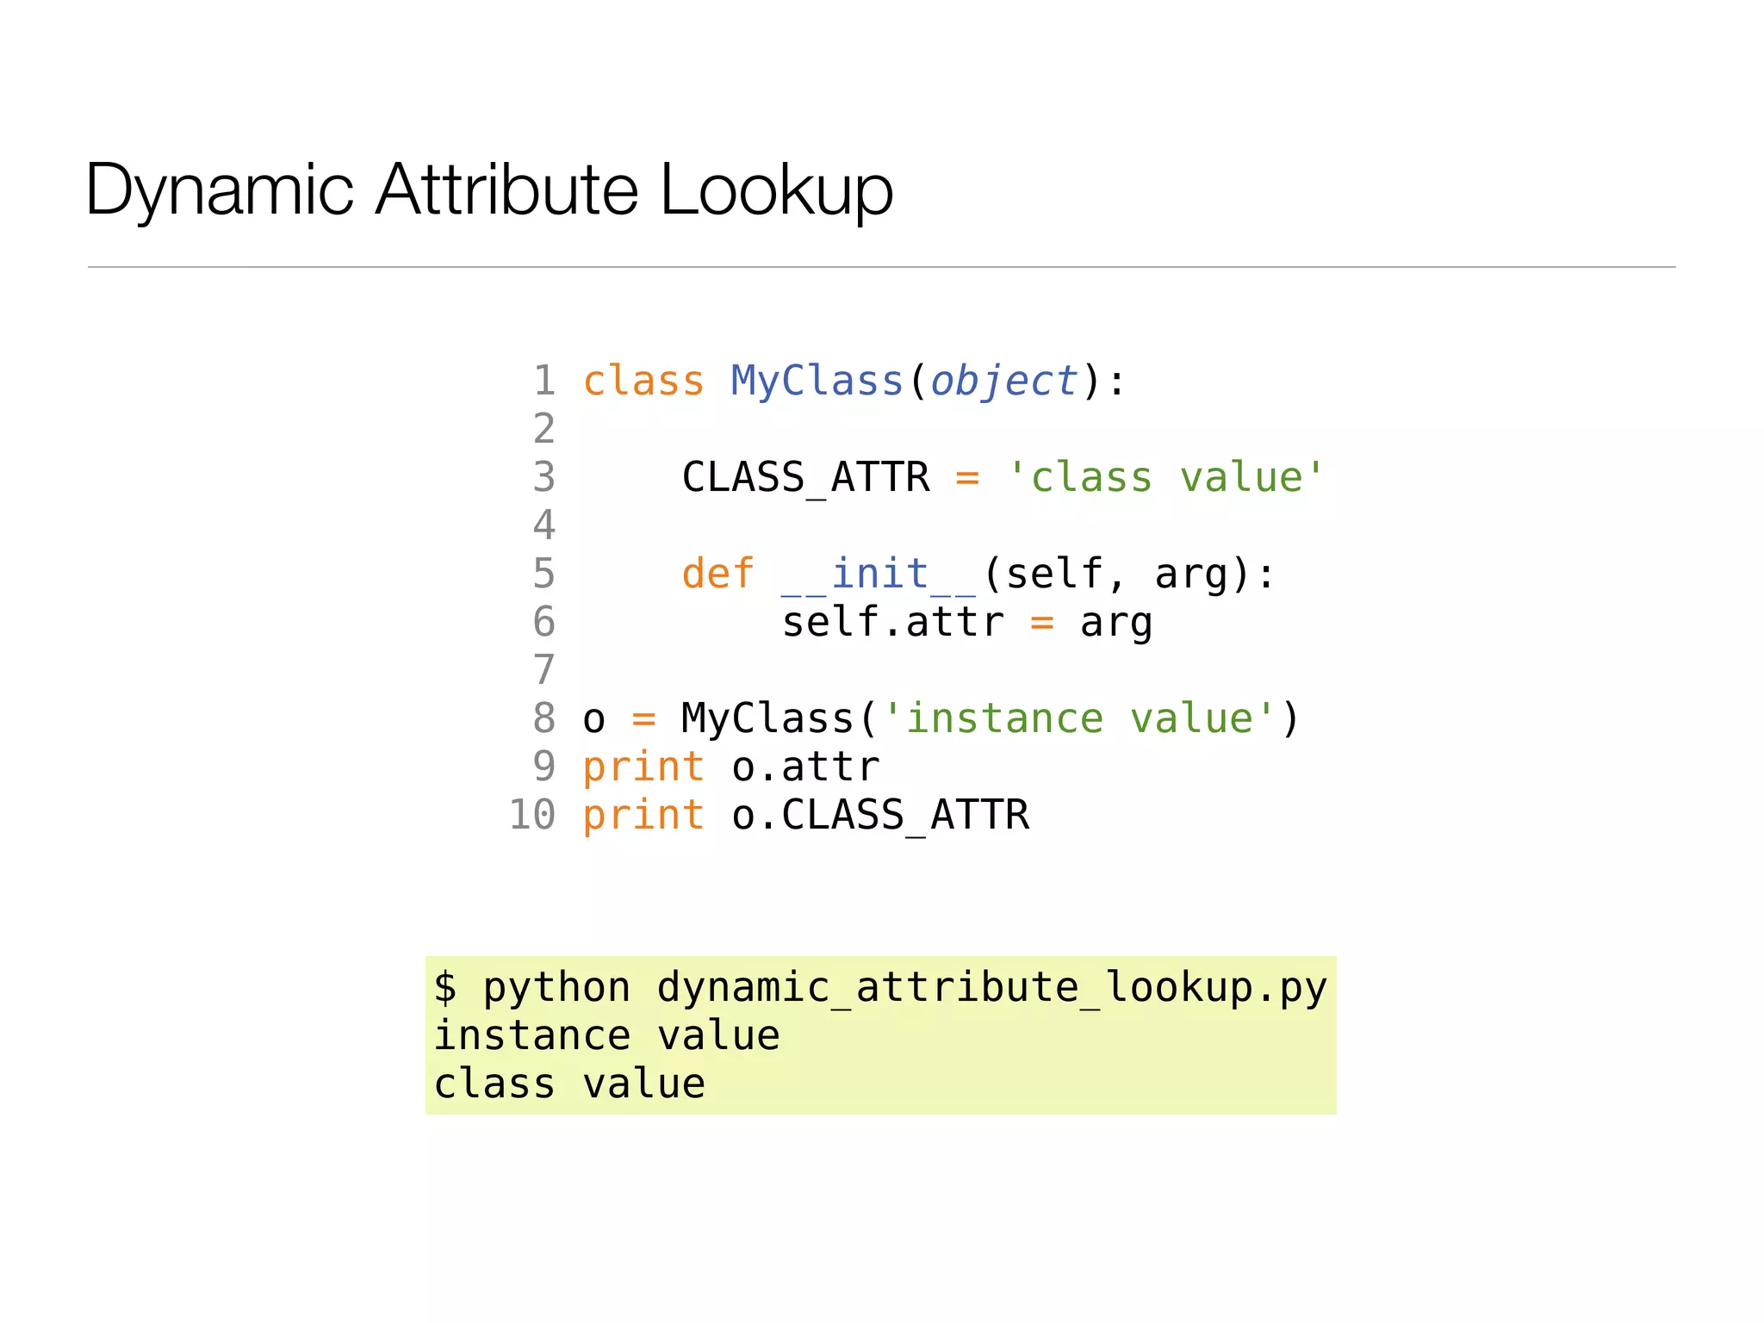The height and width of the screenshot is (1323, 1764).
Task: Click the 'instance value' string argument
Action: [1078, 718]
